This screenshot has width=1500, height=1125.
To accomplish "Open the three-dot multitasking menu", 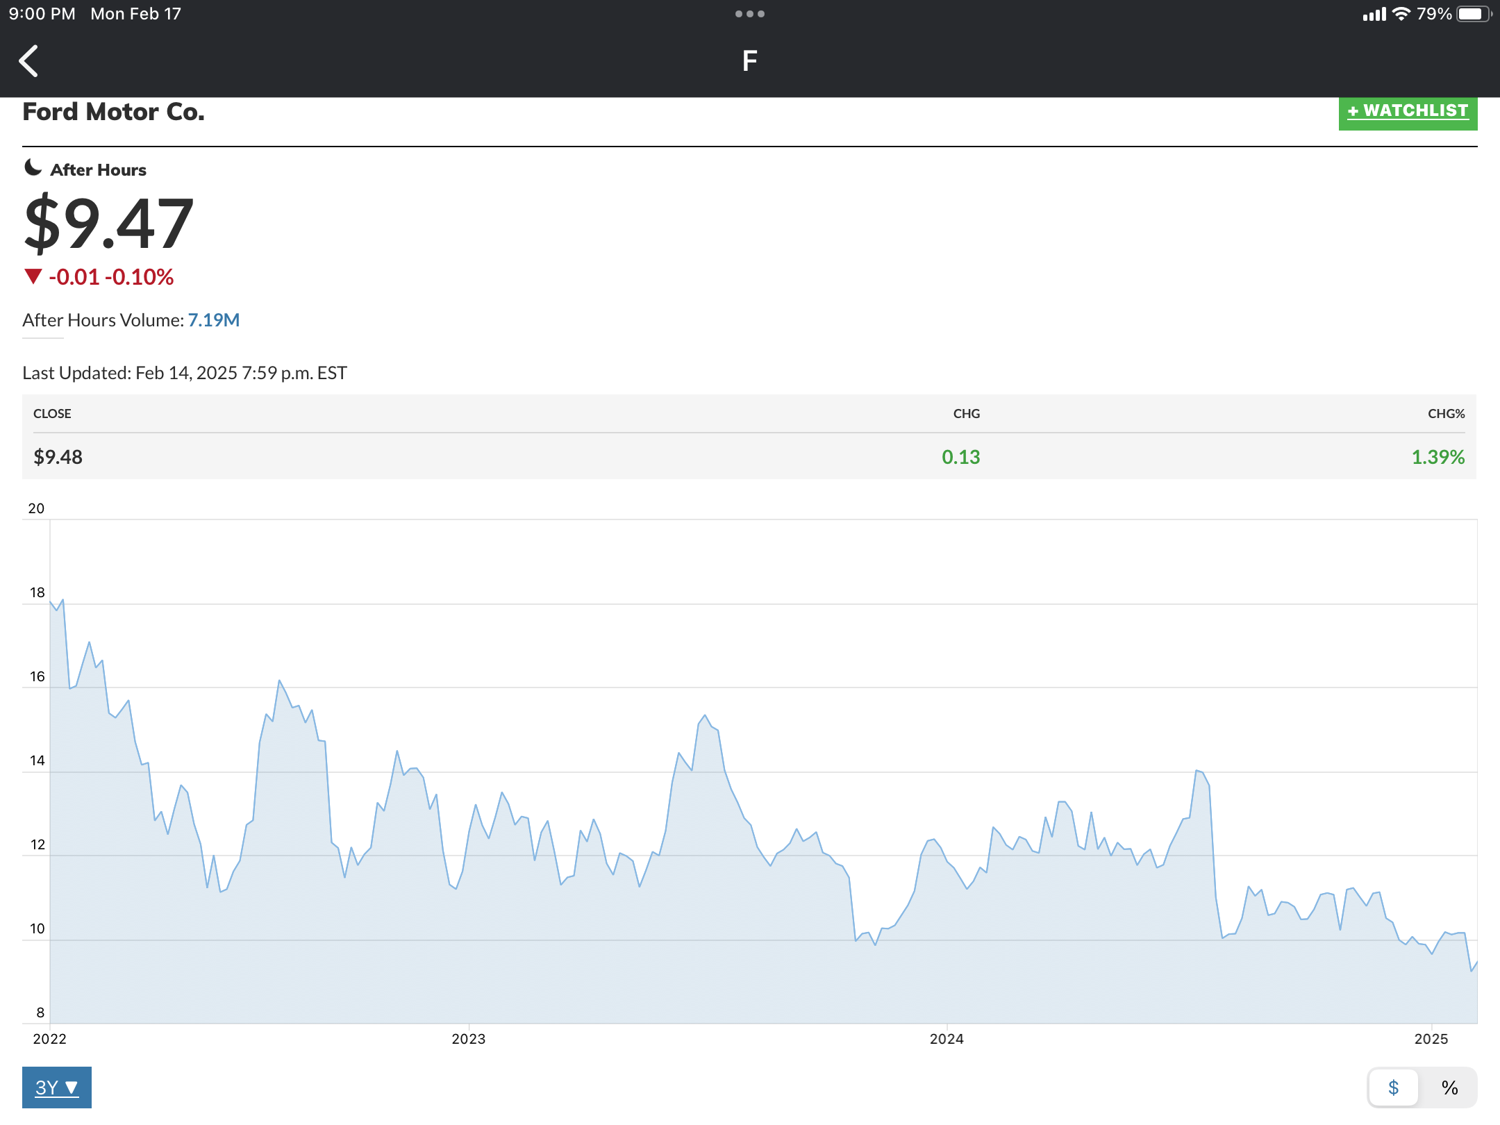I will (x=750, y=14).
